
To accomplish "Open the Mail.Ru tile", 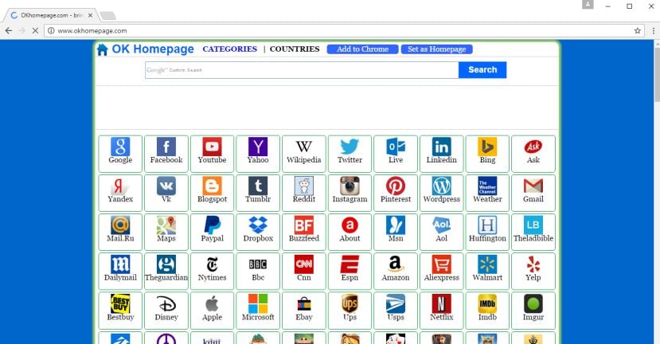I will [x=120, y=232].
